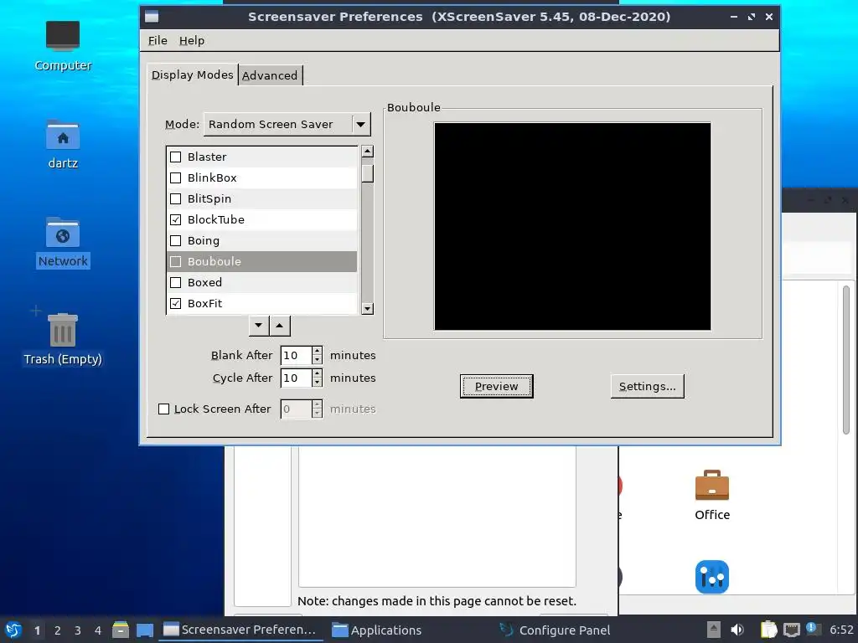Launch the file manager icon in taskbar
Screen dimensions: 858x643
click(x=121, y=630)
